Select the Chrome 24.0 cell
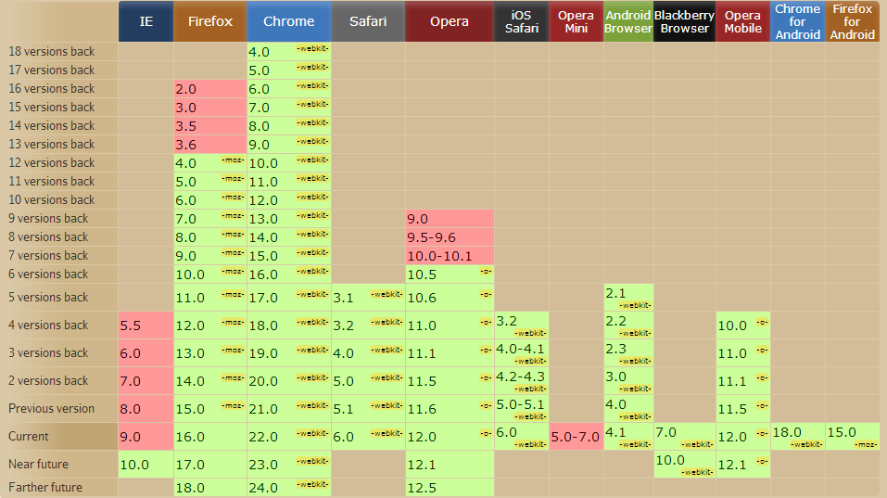887x498 pixels. [288, 487]
